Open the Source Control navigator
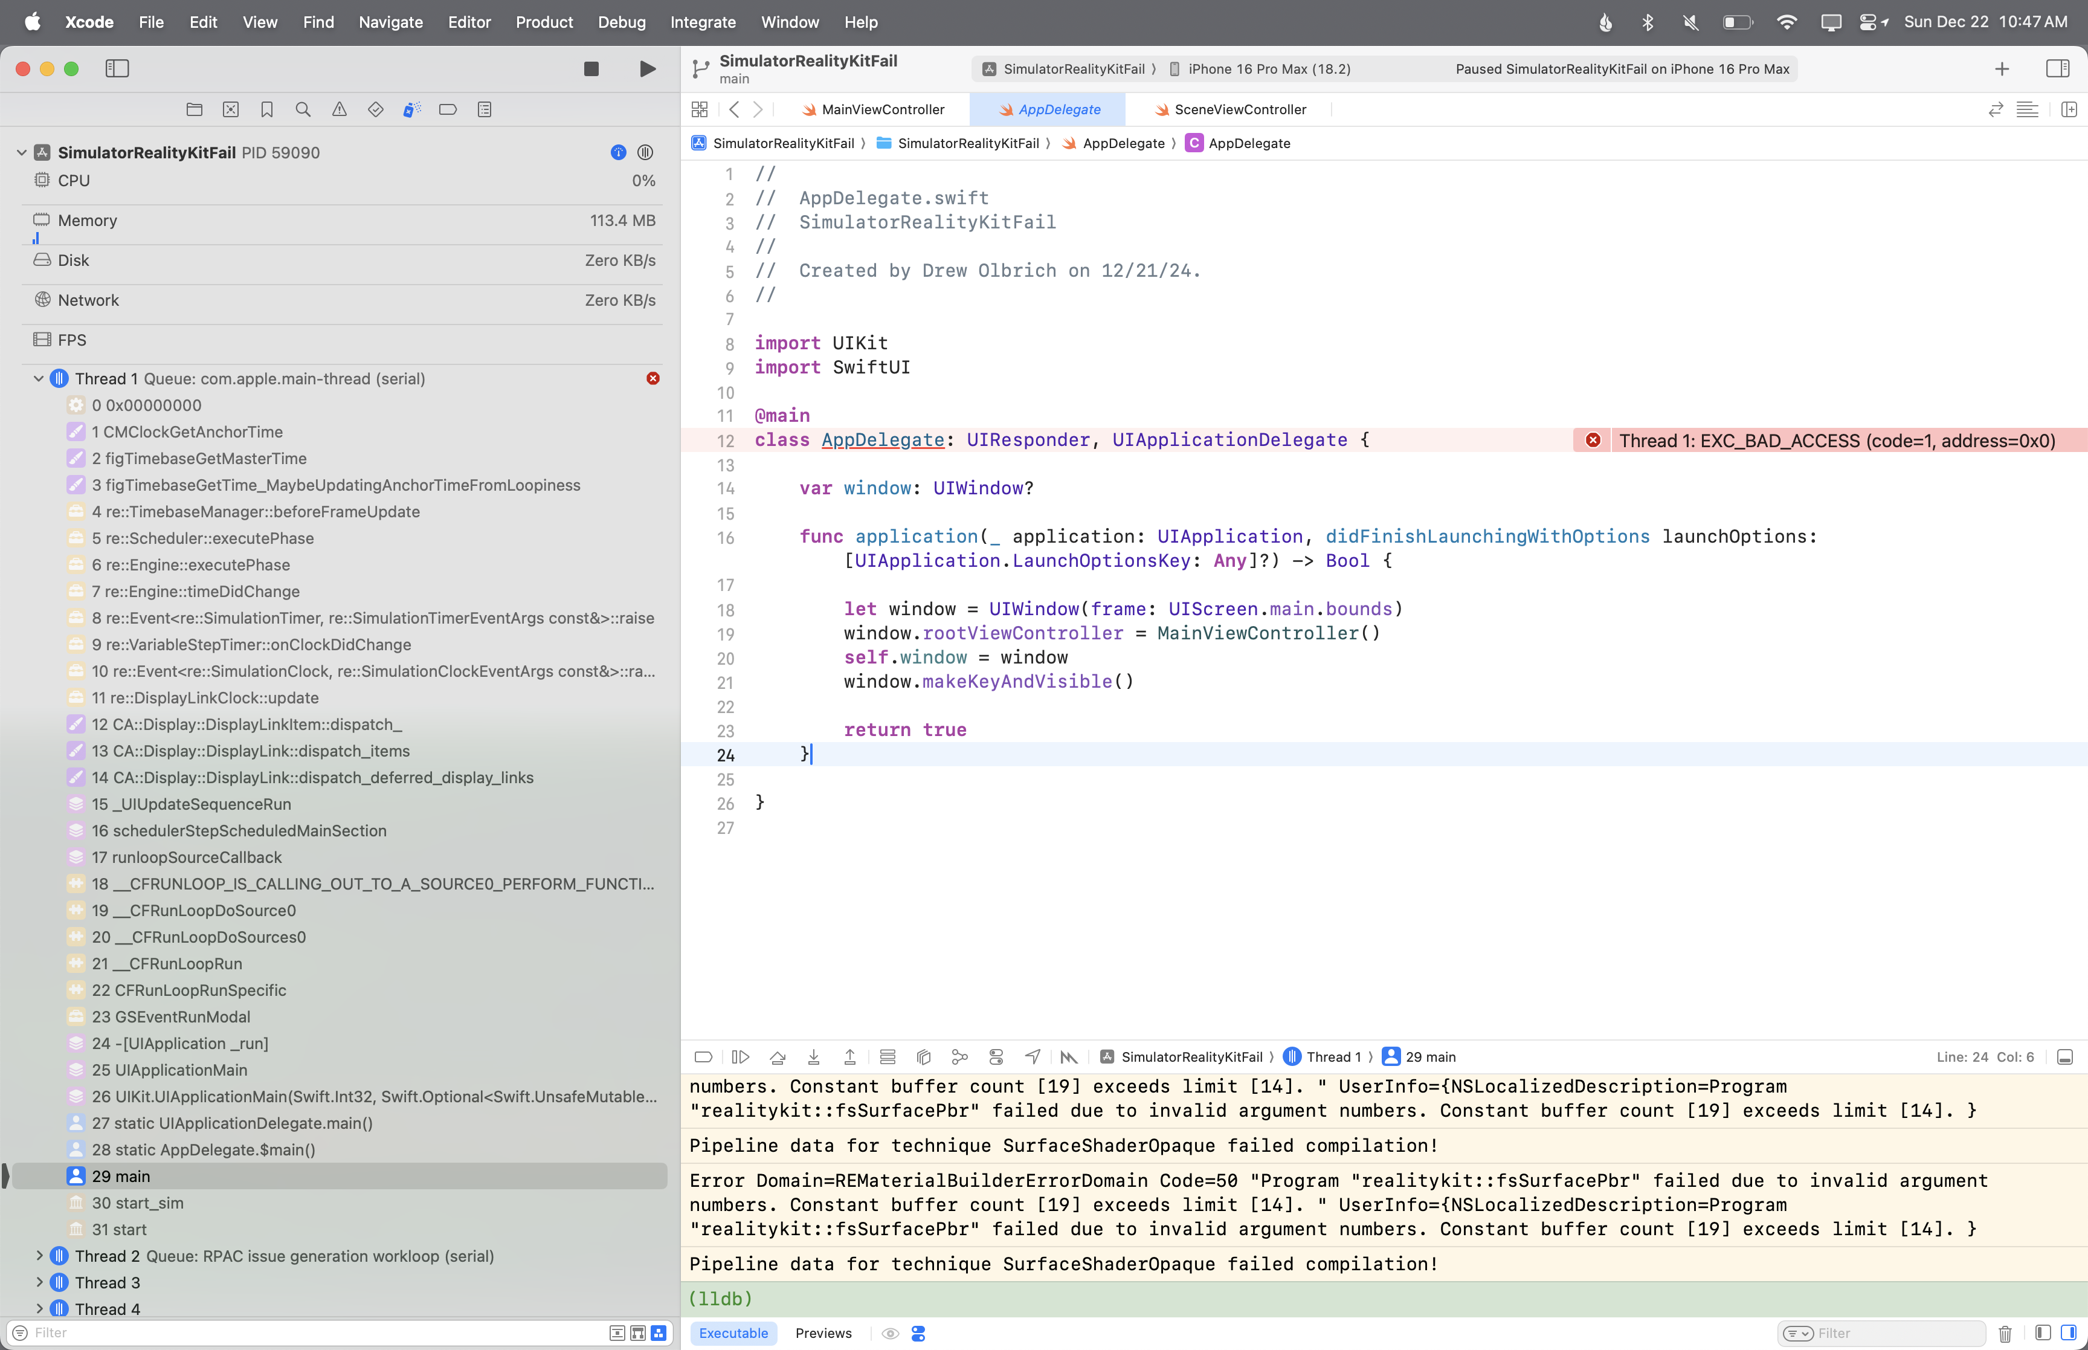 point(230,109)
